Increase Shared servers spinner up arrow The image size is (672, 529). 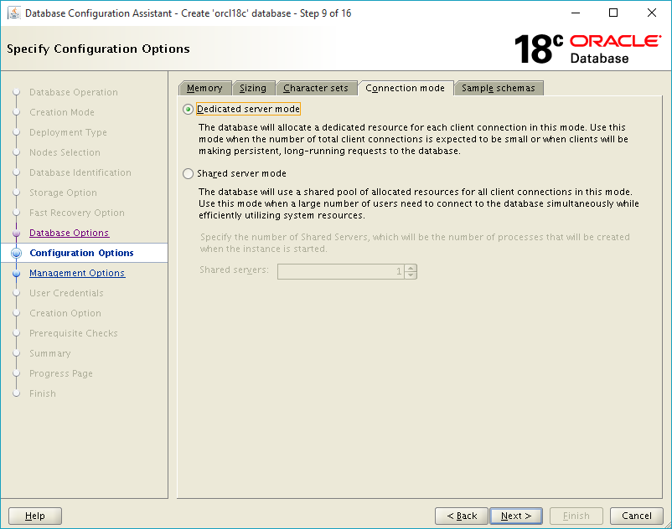411,268
